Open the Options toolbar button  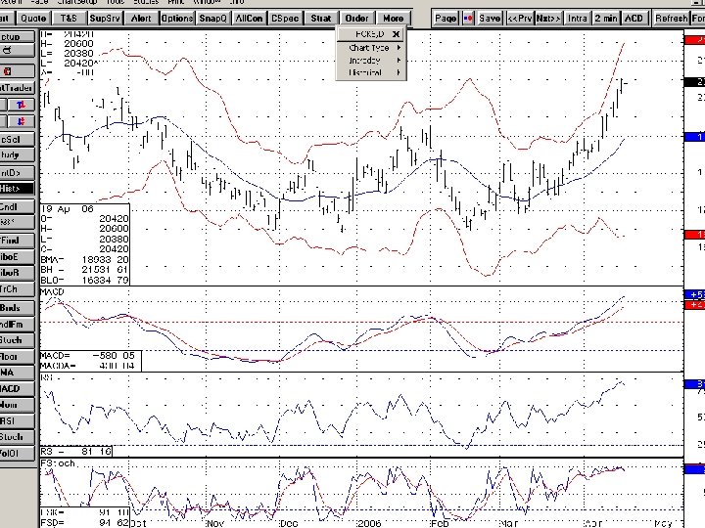click(177, 19)
